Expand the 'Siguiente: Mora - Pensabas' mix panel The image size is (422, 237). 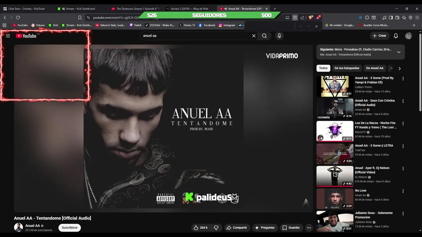click(x=399, y=52)
